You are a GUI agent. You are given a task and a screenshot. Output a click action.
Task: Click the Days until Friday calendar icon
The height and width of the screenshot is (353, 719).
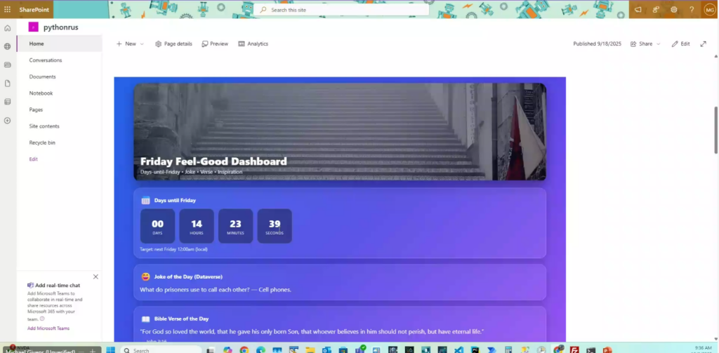click(145, 200)
